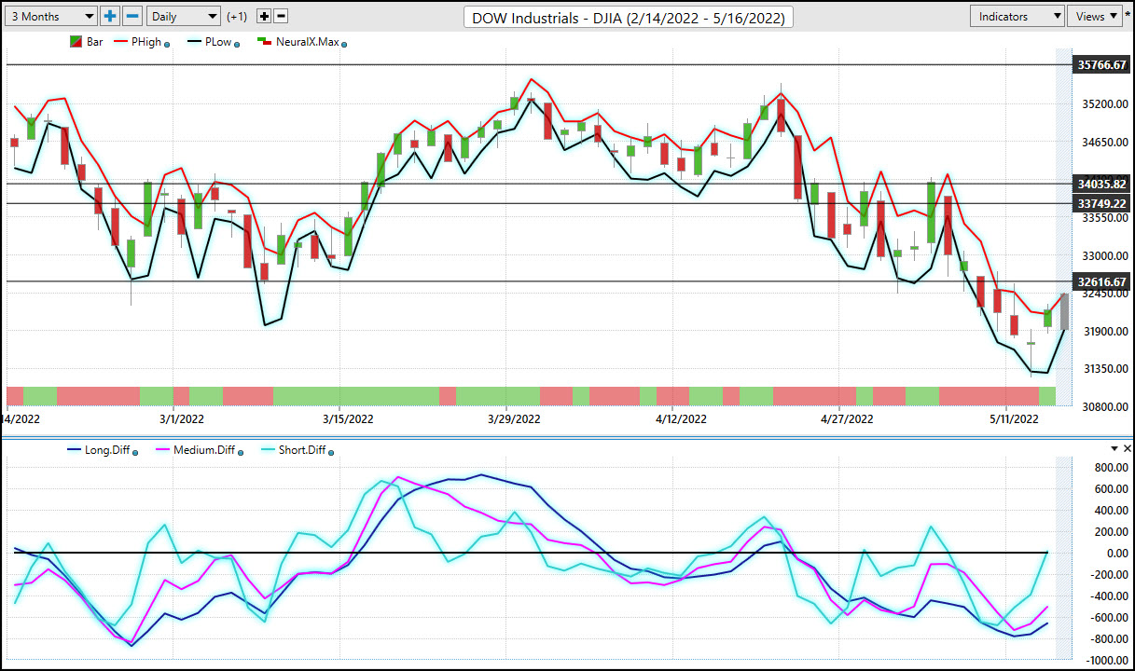The height and width of the screenshot is (671, 1135).
Task: Click the Bar legend text label
Action: 94,42
